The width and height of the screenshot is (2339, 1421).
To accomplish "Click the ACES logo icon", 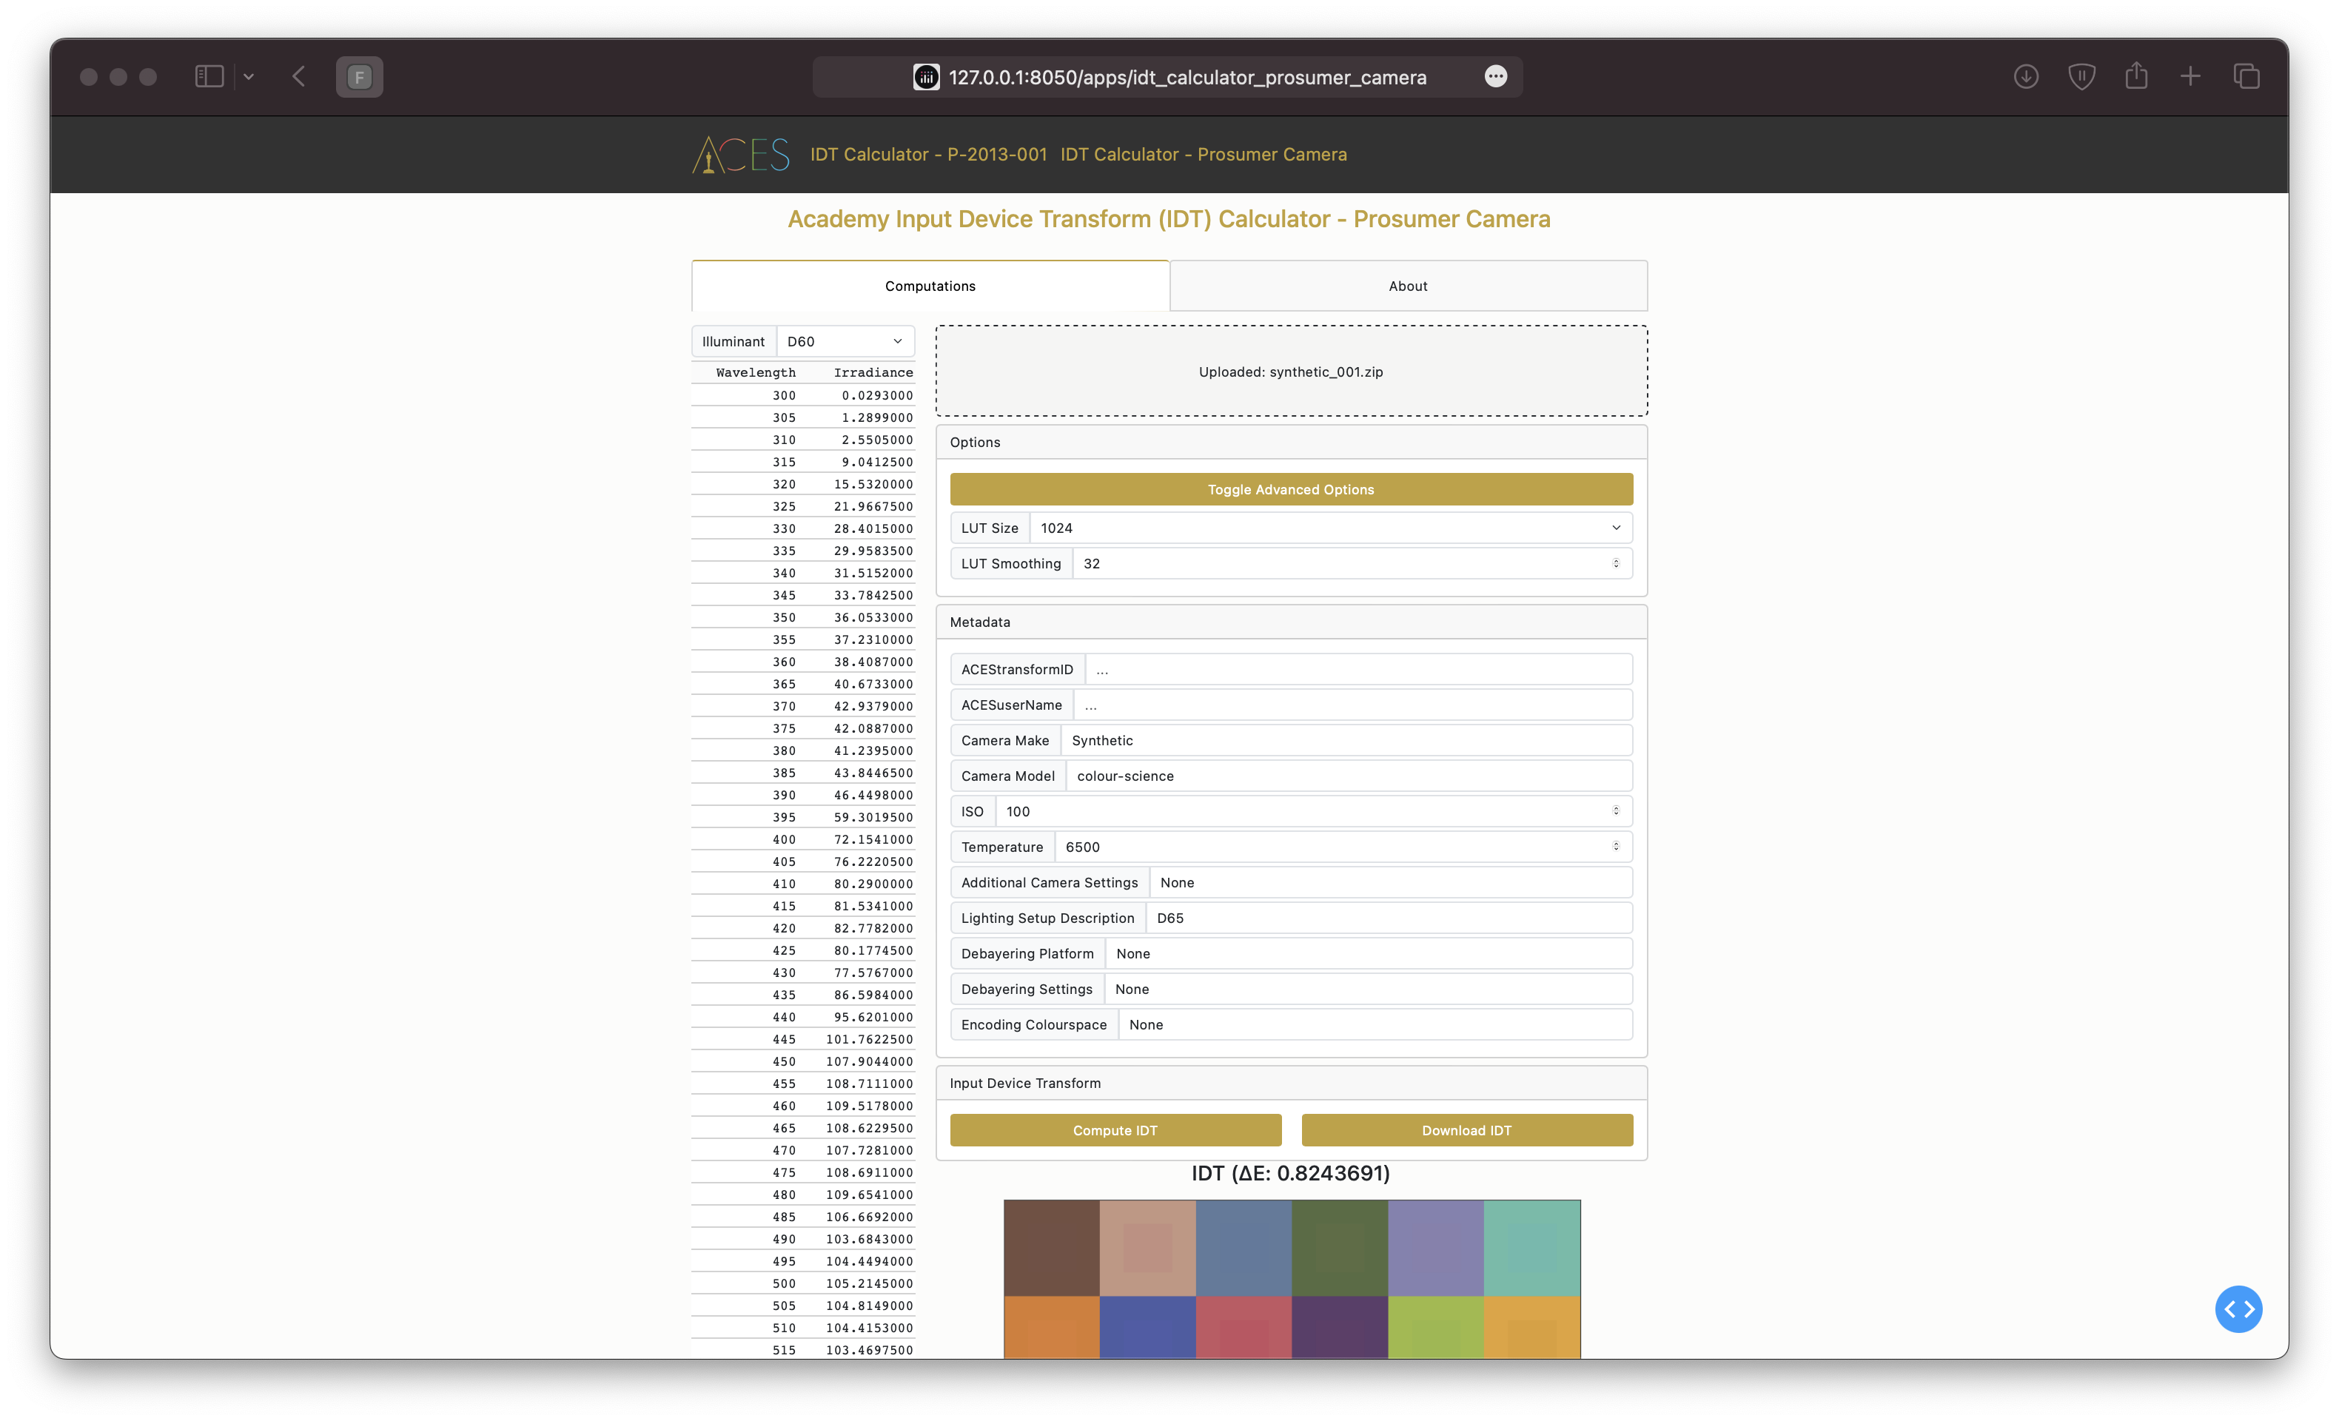I will pyautogui.click(x=740, y=155).
